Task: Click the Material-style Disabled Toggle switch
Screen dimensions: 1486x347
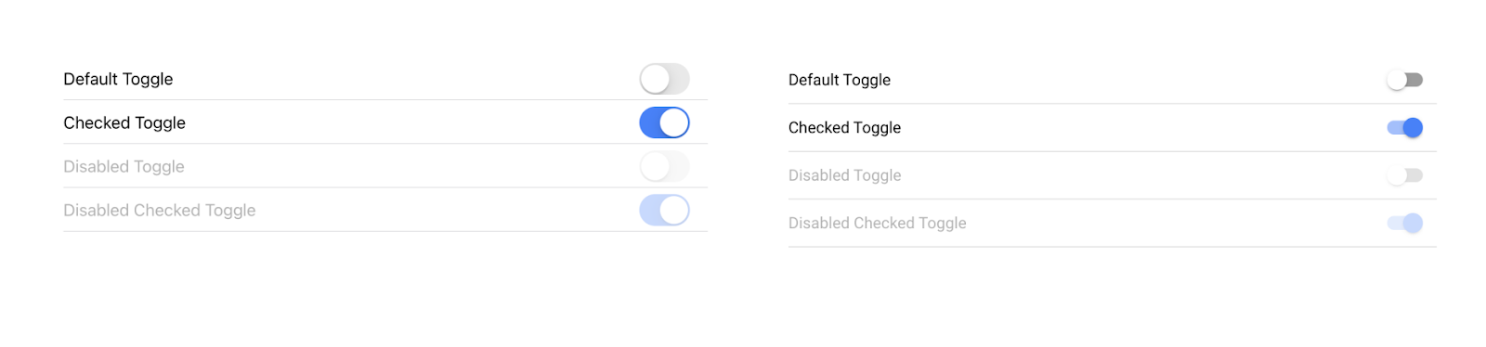Action: click(x=1404, y=175)
